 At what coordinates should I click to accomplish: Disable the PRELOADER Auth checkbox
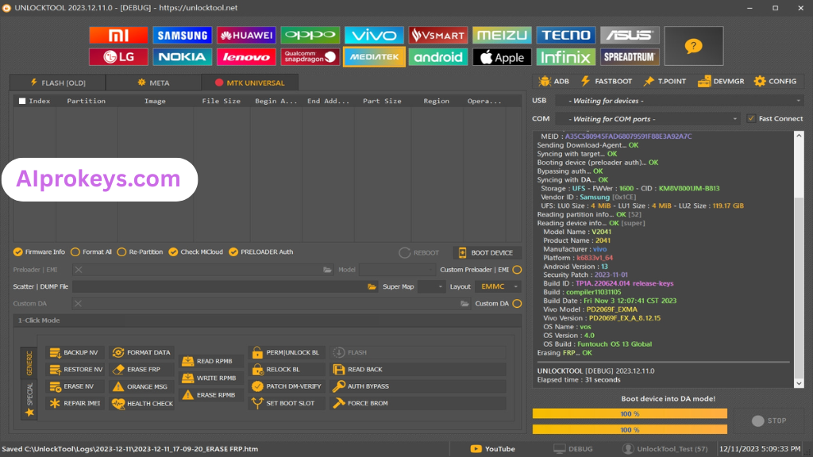[233, 252]
